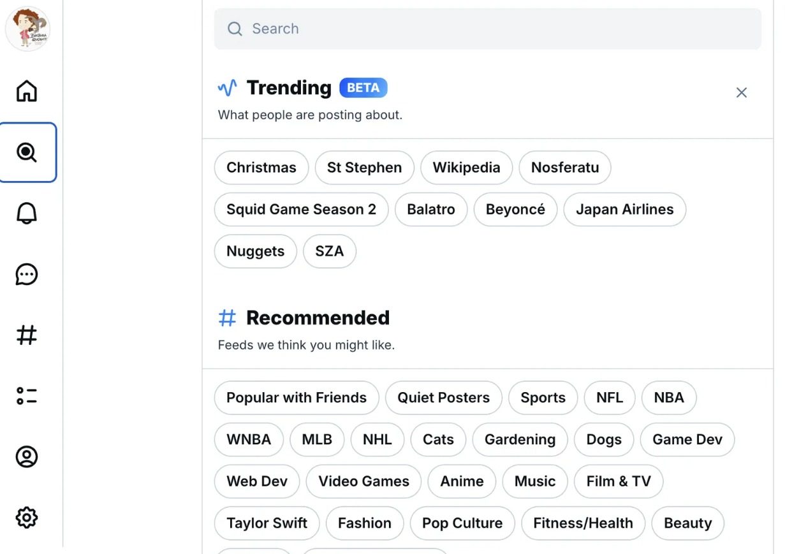Open Chat messages bubble icon
The image size is (785, 554).
(x=27, y=275)
